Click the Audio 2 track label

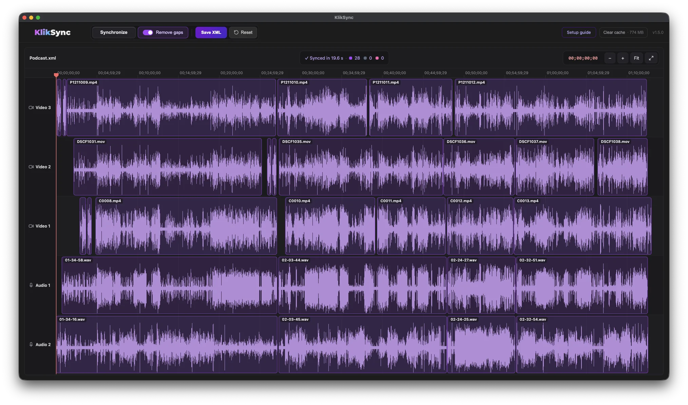(x=43, y=345)
